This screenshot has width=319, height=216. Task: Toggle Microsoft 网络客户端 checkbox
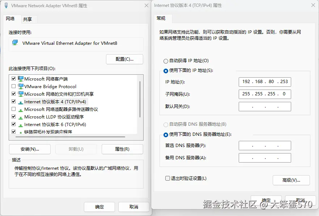14,78
